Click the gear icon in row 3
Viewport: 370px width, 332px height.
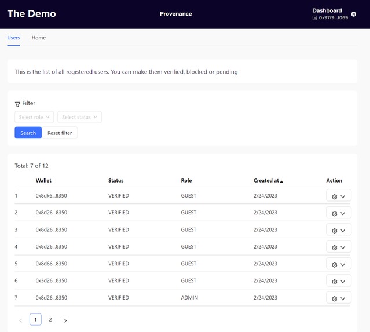[334, 231]
